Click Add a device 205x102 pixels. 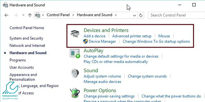click(95, 36)
